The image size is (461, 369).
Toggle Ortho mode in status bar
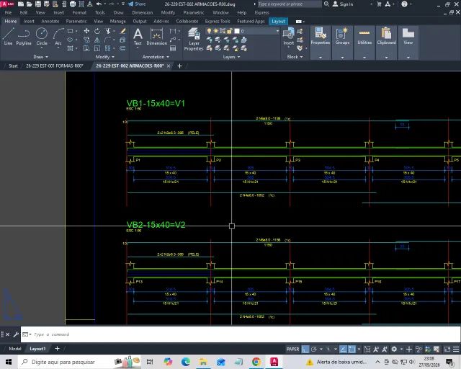coord(305,349)
